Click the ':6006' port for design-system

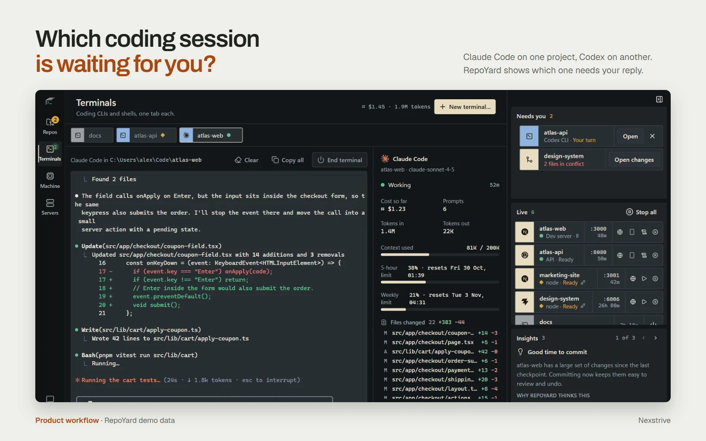coord(612,299)
